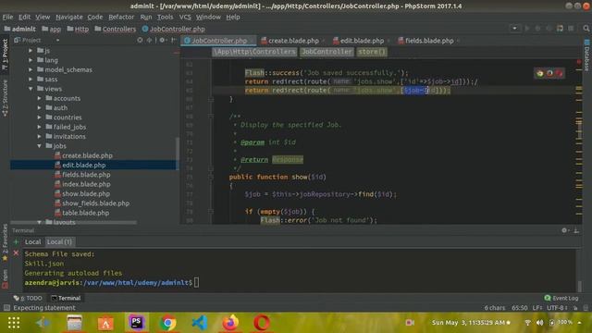Viewport: 592px width, 333px height.
Task: Open the Search Everywhere magnifier icon
Action: pos(586,29)
